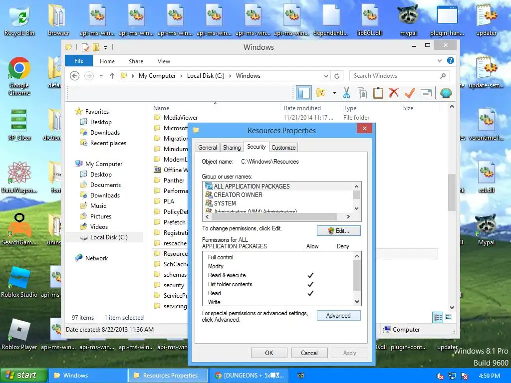Launch Roblox Studio desktop icon

19,282
